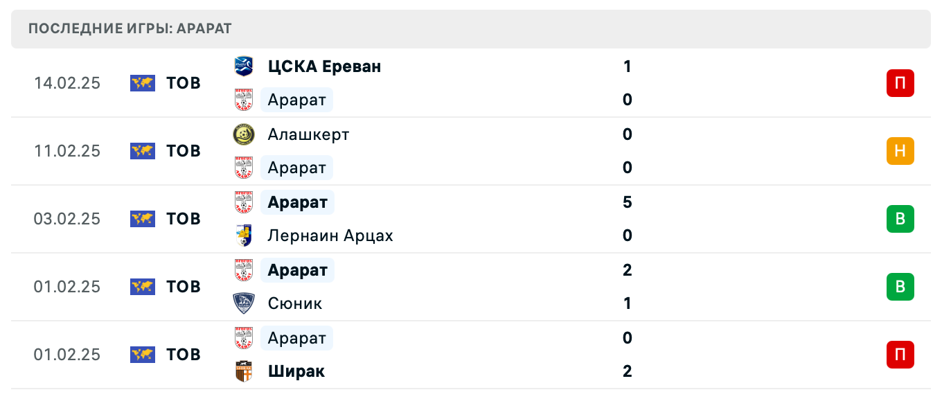Click the ТОВ label on the 11.02.25 row

click(183, 151)
